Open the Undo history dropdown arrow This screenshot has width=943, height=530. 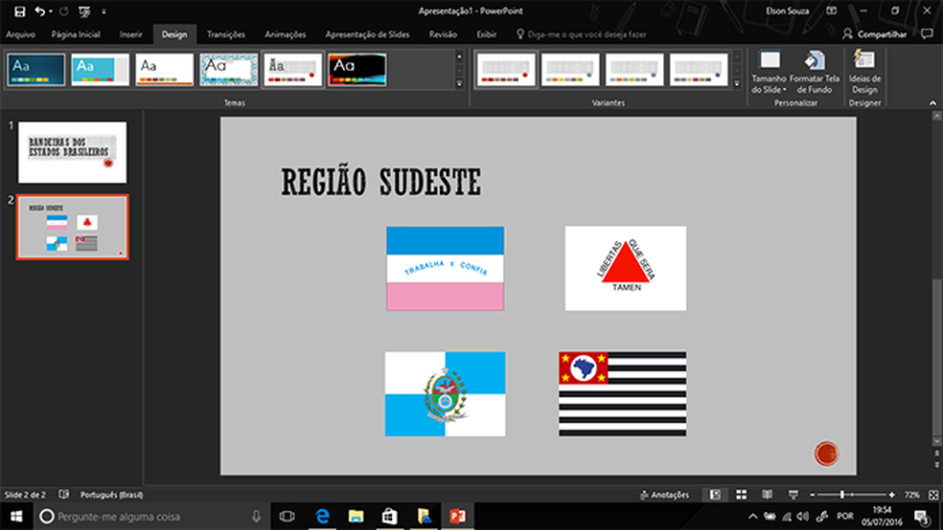tap(51, 11)
